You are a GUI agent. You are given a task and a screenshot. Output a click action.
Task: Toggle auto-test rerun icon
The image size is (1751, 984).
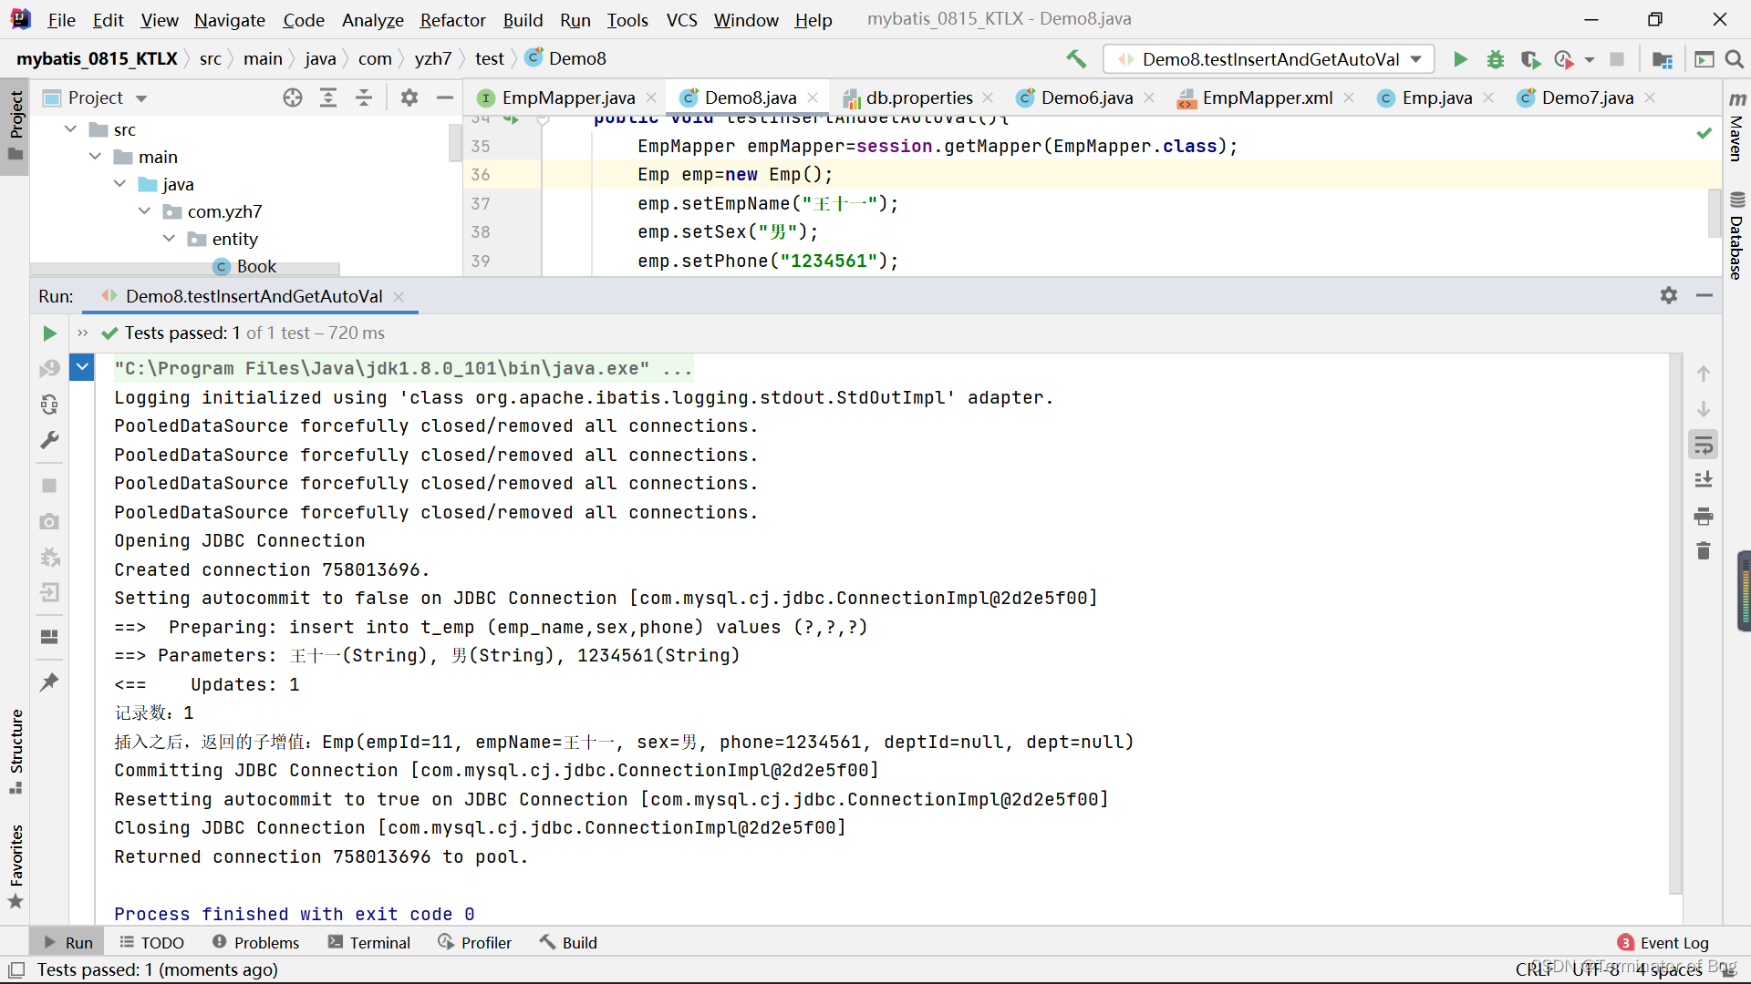[x=49, y=405]
